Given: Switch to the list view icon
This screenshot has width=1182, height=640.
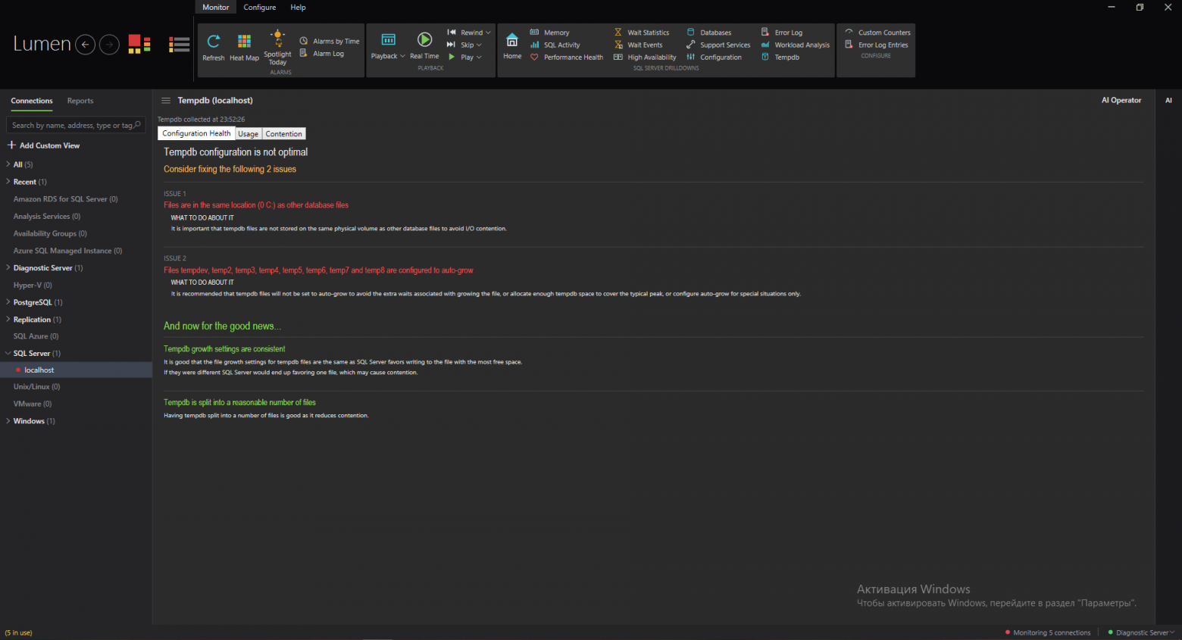Looking at the screenshot, I should 180,45.
